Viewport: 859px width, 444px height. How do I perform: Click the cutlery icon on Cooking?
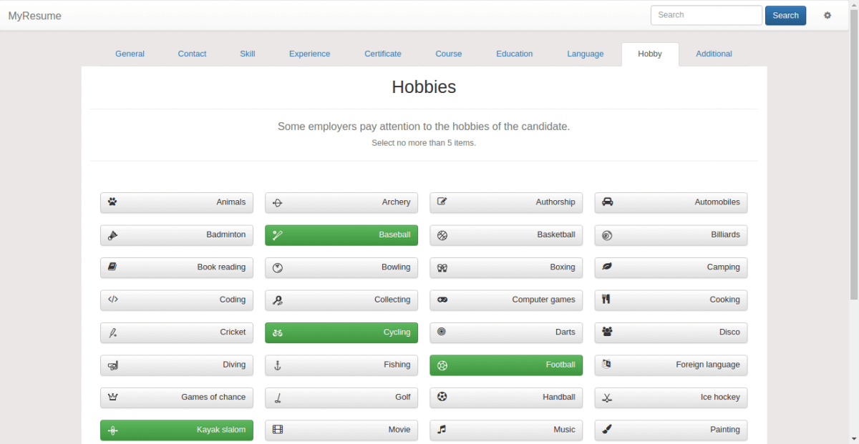(606, 300)
